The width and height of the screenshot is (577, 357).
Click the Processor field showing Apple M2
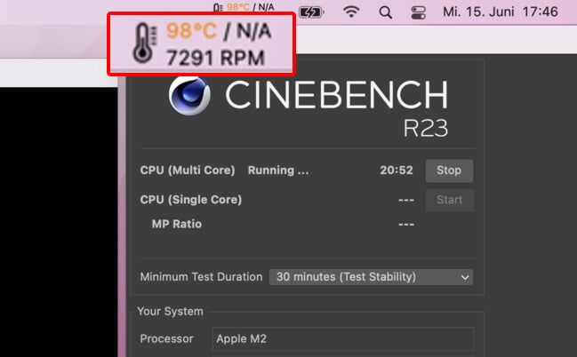343,338
